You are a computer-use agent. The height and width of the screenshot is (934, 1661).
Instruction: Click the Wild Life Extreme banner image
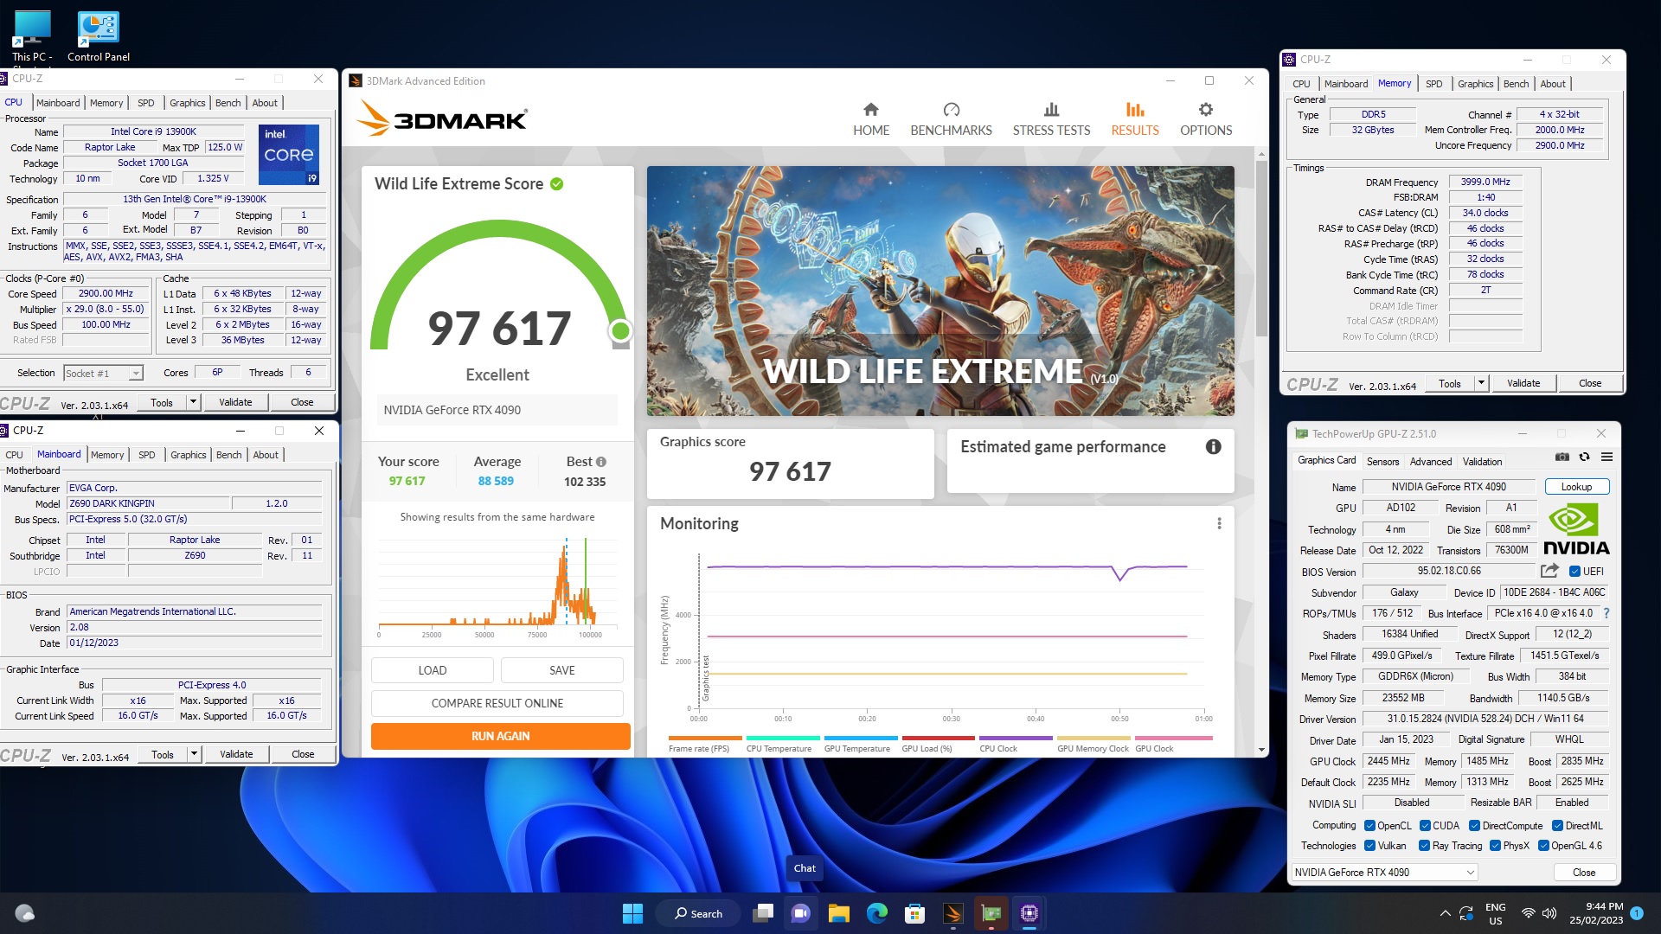point(940,291)
